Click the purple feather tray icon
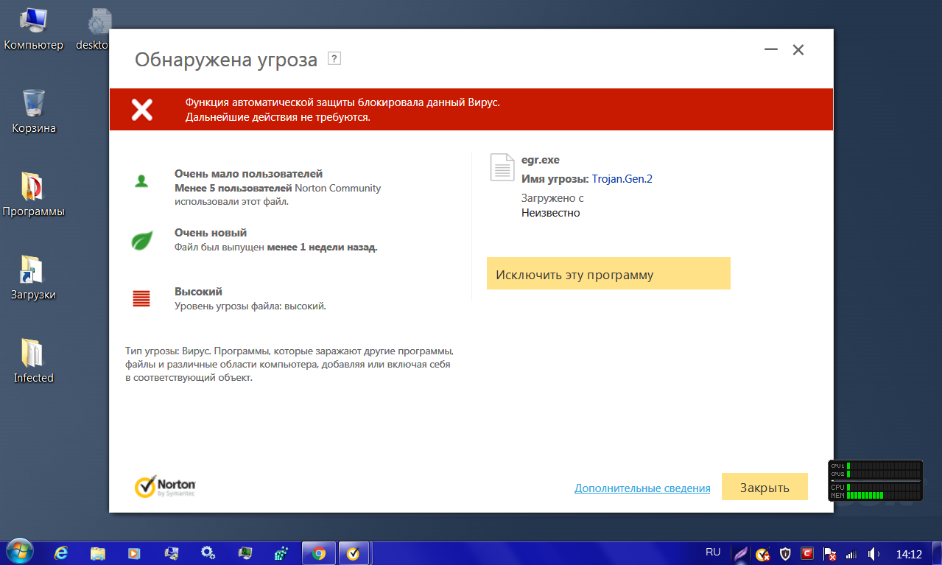The height and width of the screenshot is (565, 942). [740, 554]
